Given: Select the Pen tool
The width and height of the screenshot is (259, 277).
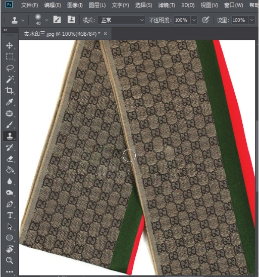Looking at the screenshot, I should click(x=10, y=204).
